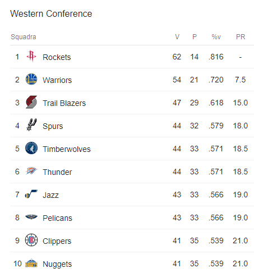Screen dimensions: 254x273
Task: Click the Timberwolves team logo
Action: (31, 148)
